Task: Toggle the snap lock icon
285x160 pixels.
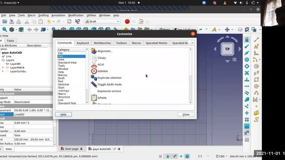Action: point(247,40)
